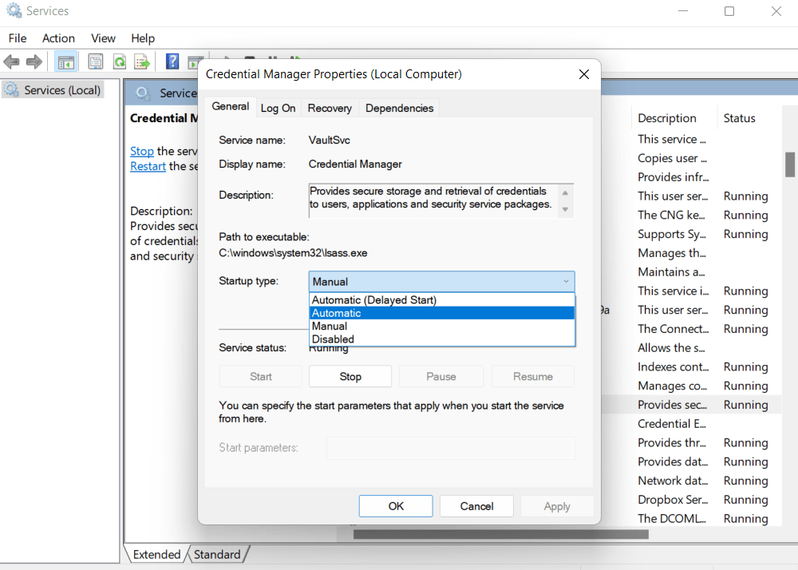Click the Stop service button
This screenshot has width=798, height=570.
[x=350, y=377]
